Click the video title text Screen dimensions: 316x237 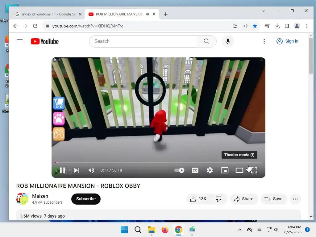(78, 186)
